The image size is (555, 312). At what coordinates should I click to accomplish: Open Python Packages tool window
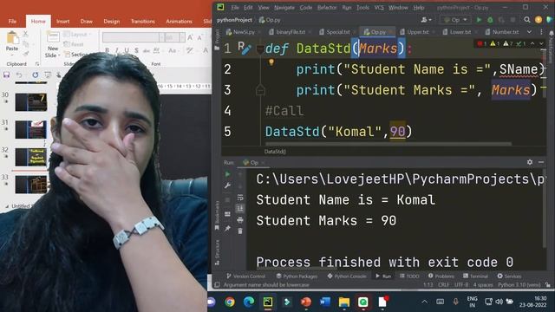(x=297, y=276)
